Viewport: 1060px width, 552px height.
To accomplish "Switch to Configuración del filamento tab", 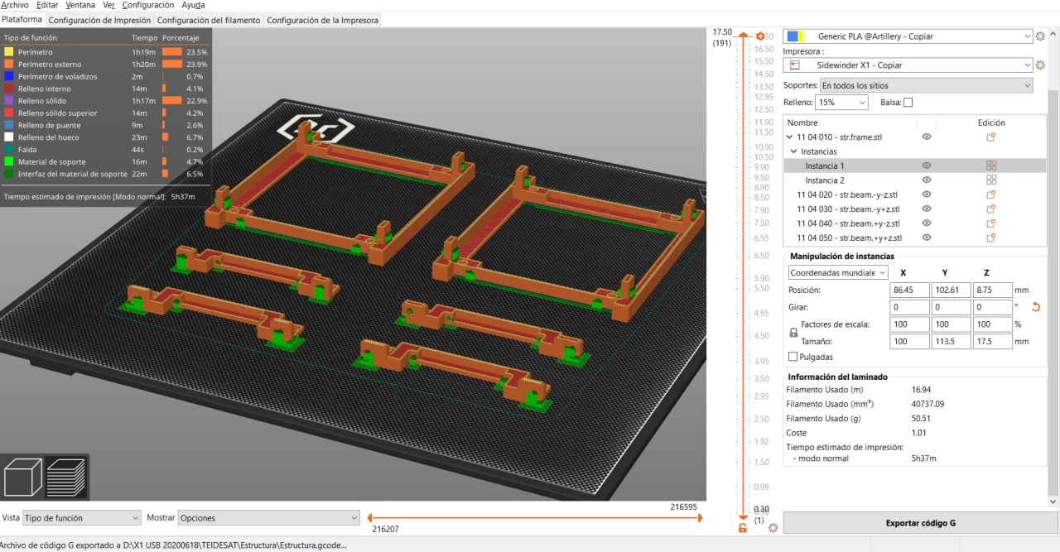I will pos(208,20).
